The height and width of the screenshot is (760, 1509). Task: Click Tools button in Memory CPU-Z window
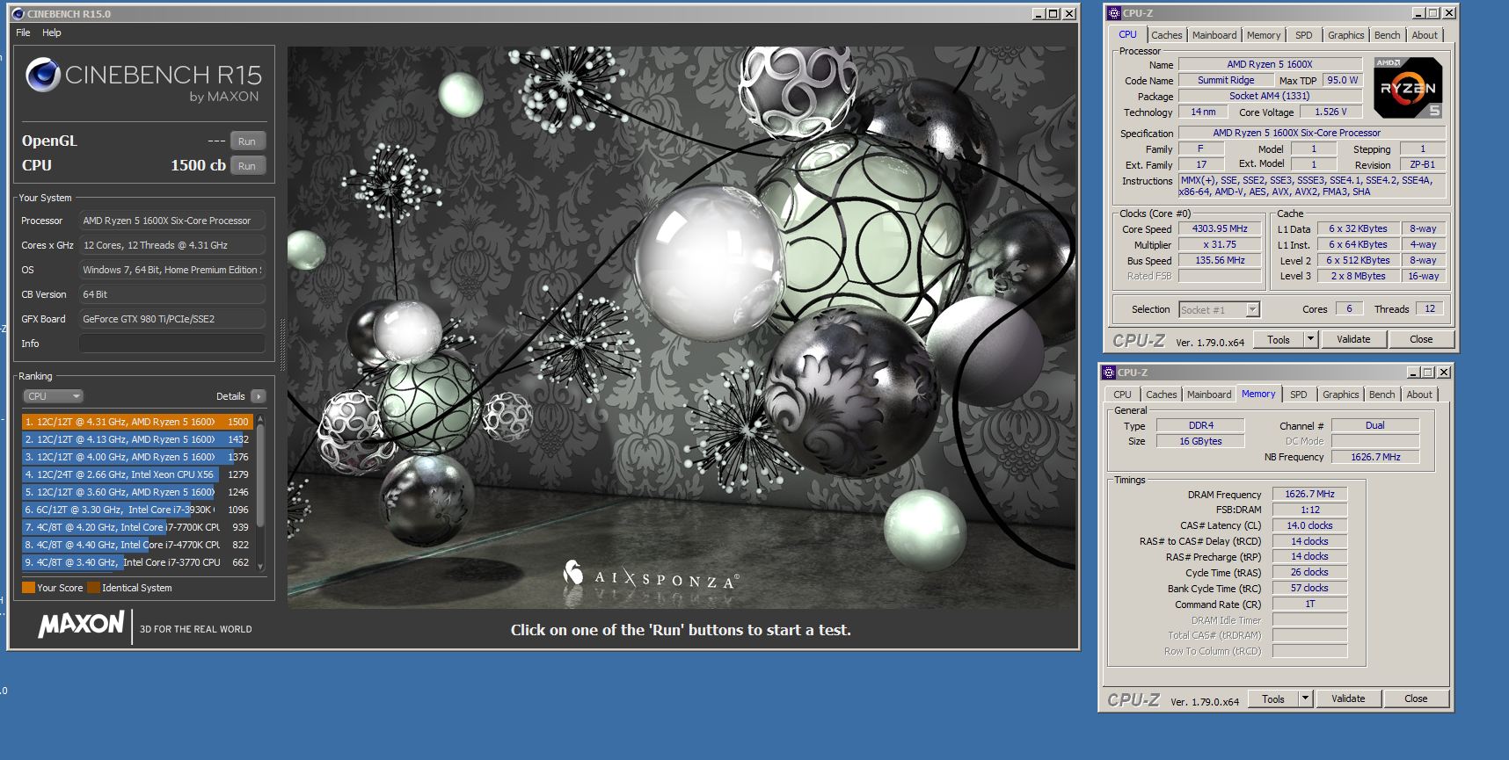click(x=1273, y=698)
